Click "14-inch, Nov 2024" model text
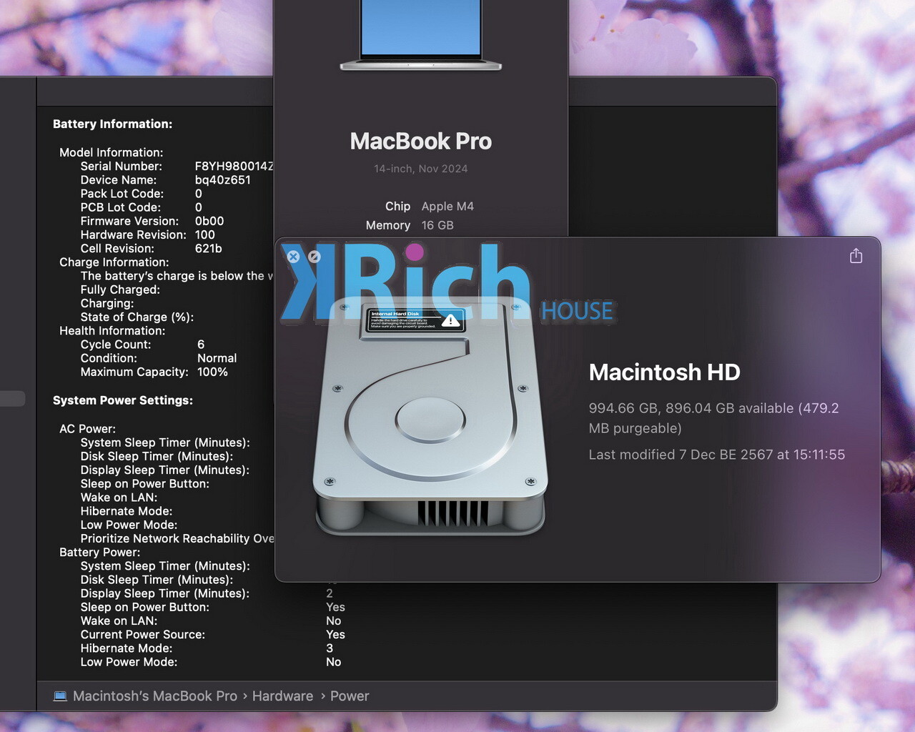The height and width of the screenshot is (732, 915). click(x=421, y=169)
